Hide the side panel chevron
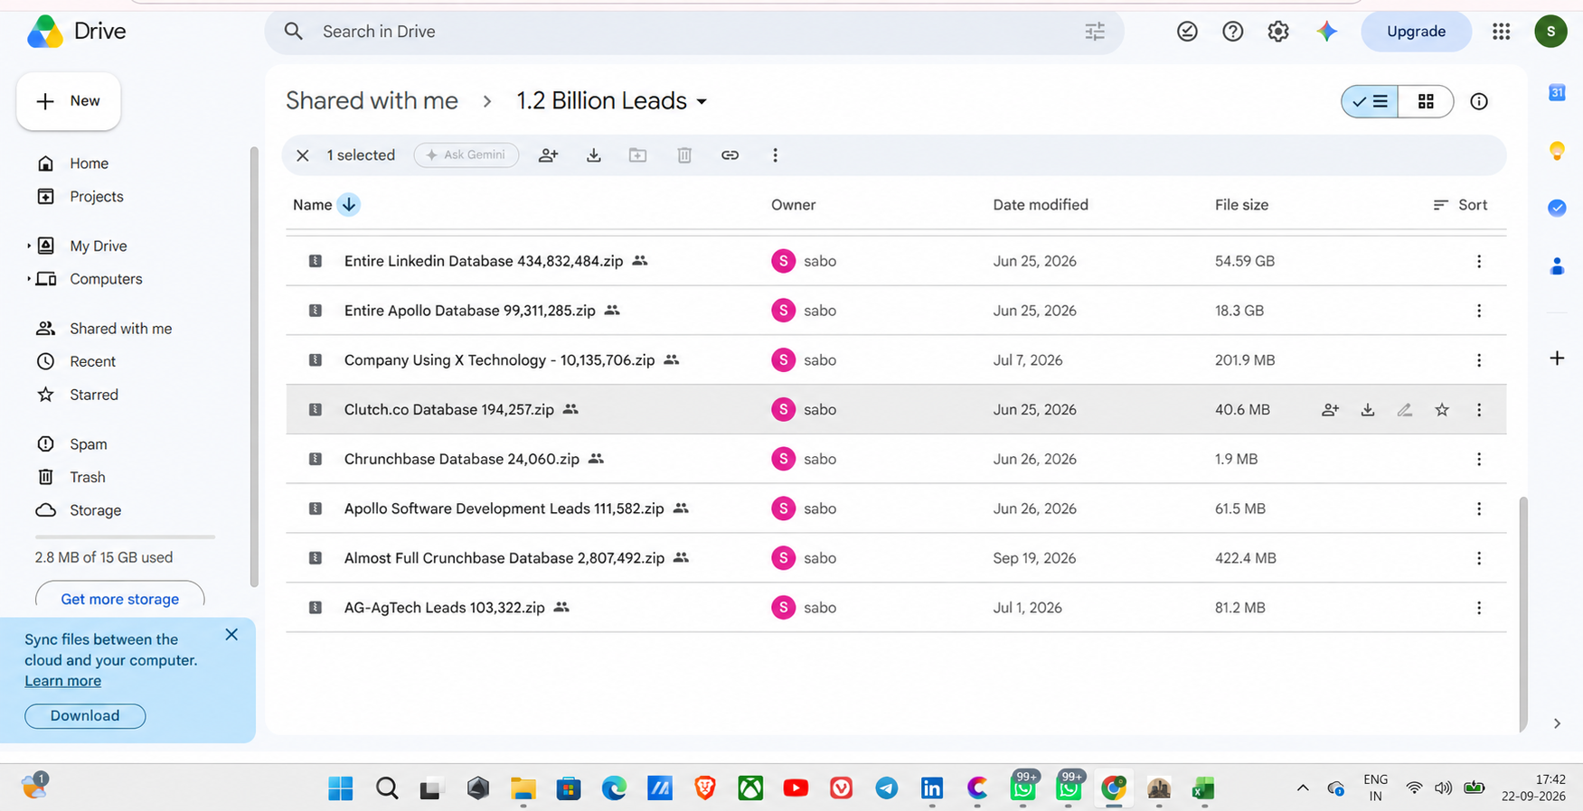This screenshot has width=1583, height=811. point(1557,723)
